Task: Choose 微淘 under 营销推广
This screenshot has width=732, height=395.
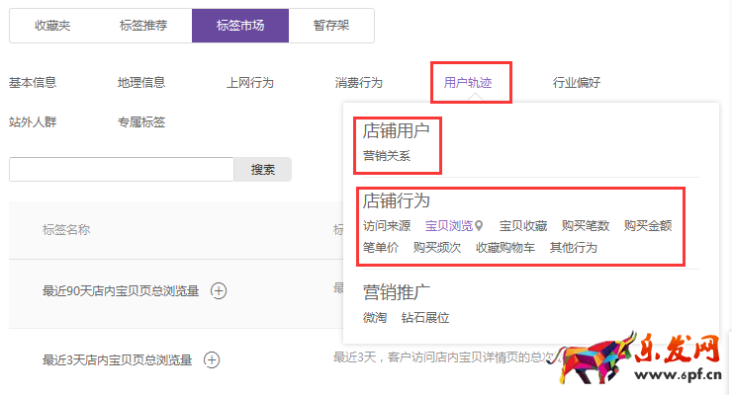Action: pos(375,318)
